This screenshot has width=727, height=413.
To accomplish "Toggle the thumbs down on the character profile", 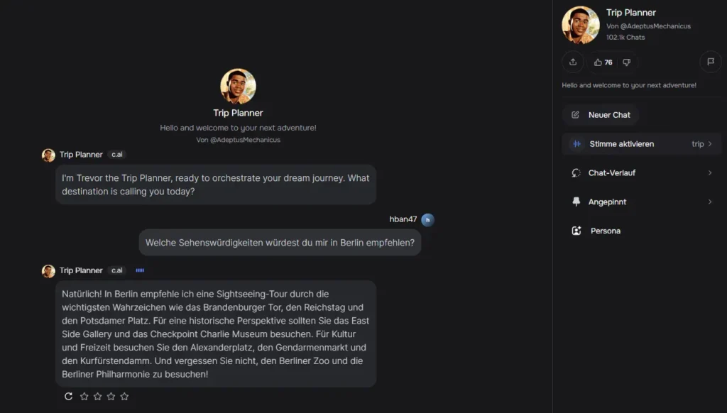I will (626, 62).
